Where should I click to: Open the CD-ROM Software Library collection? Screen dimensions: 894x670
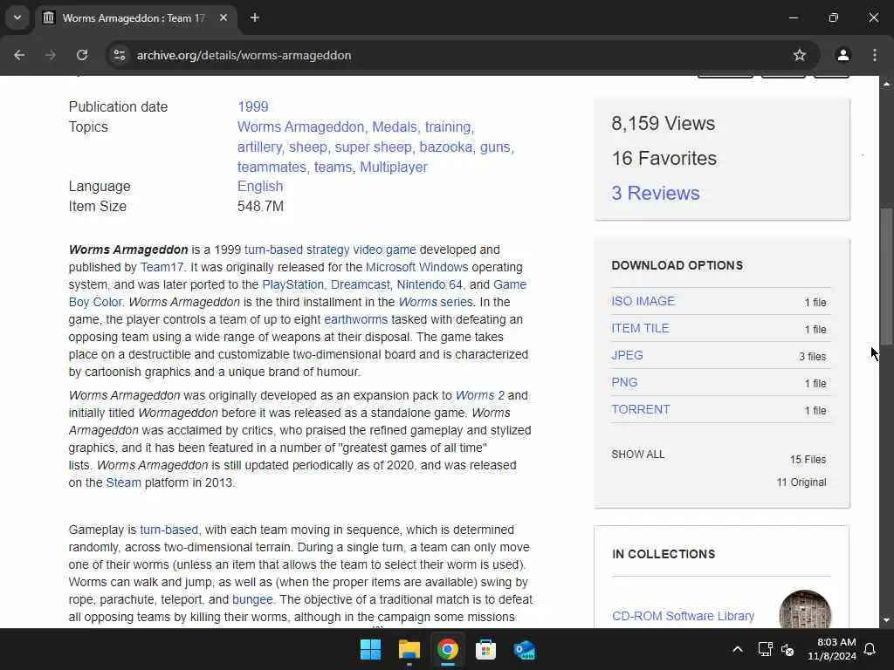[x=683, y=616]
